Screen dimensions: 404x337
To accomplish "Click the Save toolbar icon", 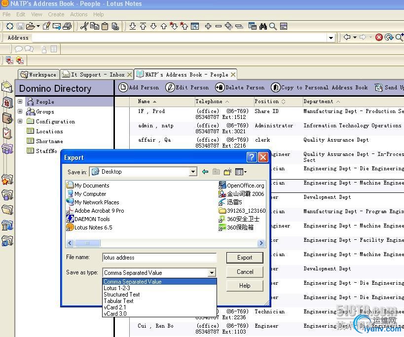I will pos(20,26).
